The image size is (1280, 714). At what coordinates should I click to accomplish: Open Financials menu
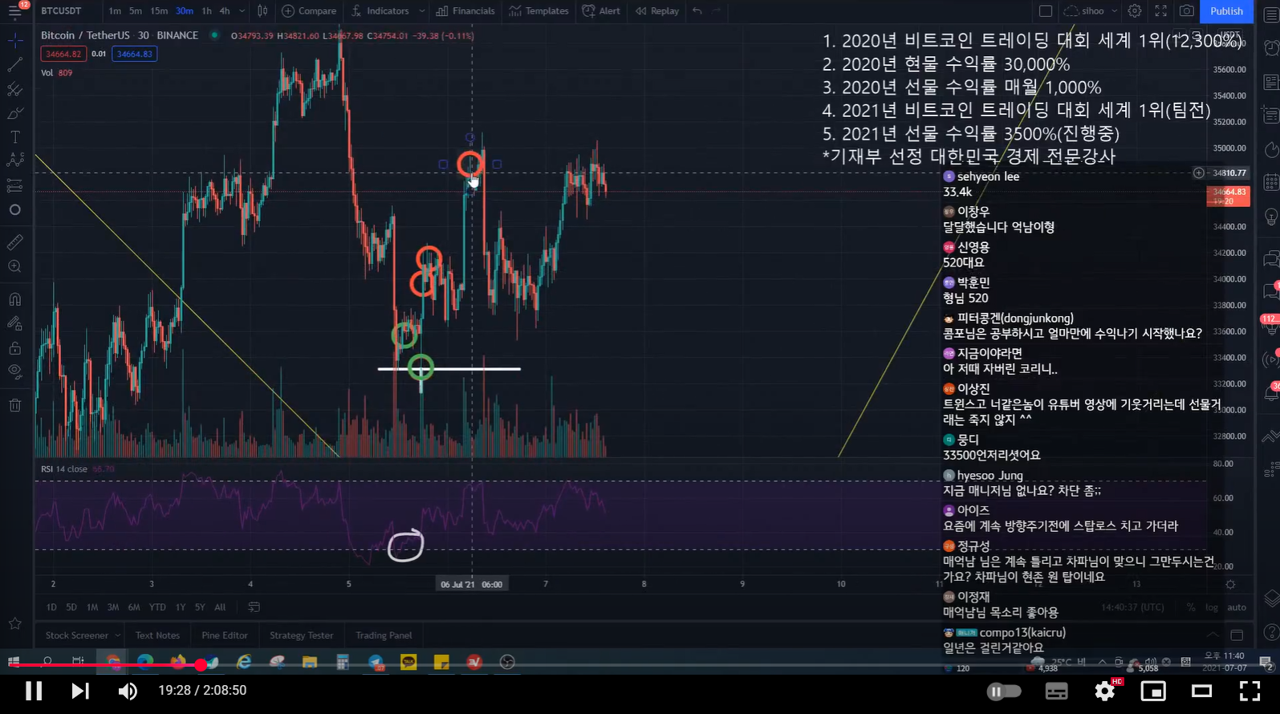point(465,11)
